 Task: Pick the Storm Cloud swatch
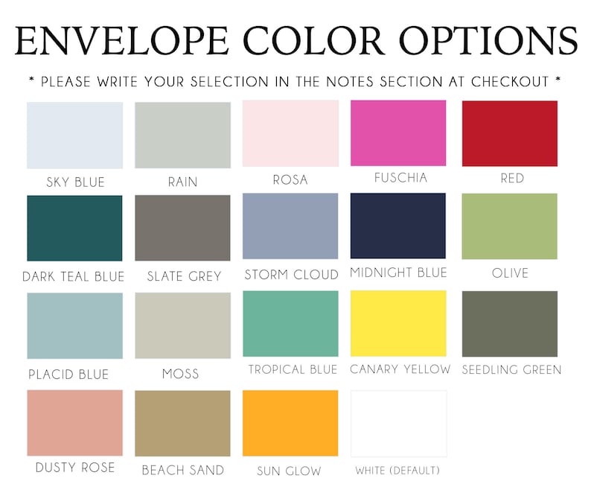[x=290, y=226]
